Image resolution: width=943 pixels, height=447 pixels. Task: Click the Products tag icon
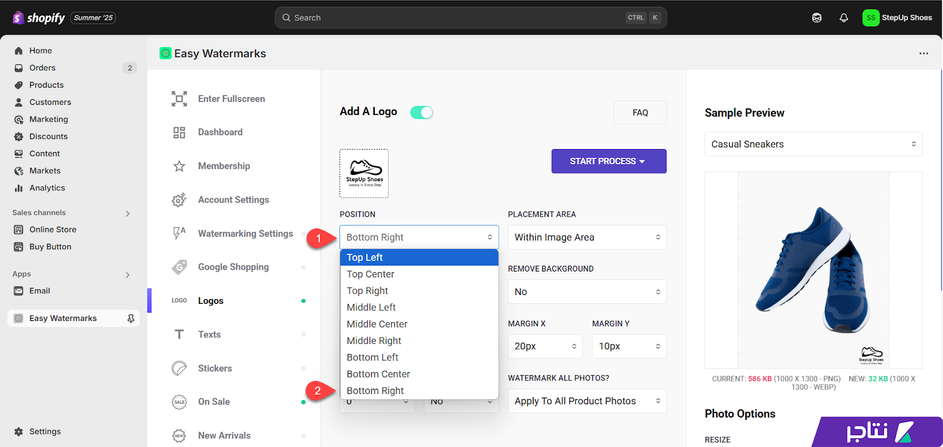(19, 85)
